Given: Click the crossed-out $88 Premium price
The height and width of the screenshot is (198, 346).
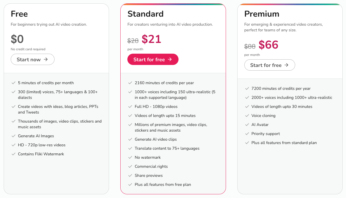Looking at the screenshot, I should coord(250,46).
